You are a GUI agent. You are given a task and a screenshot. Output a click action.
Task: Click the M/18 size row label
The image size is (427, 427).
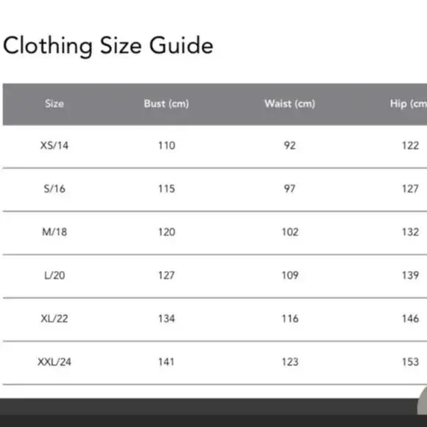pyautogui.click(x=54, y=232)
